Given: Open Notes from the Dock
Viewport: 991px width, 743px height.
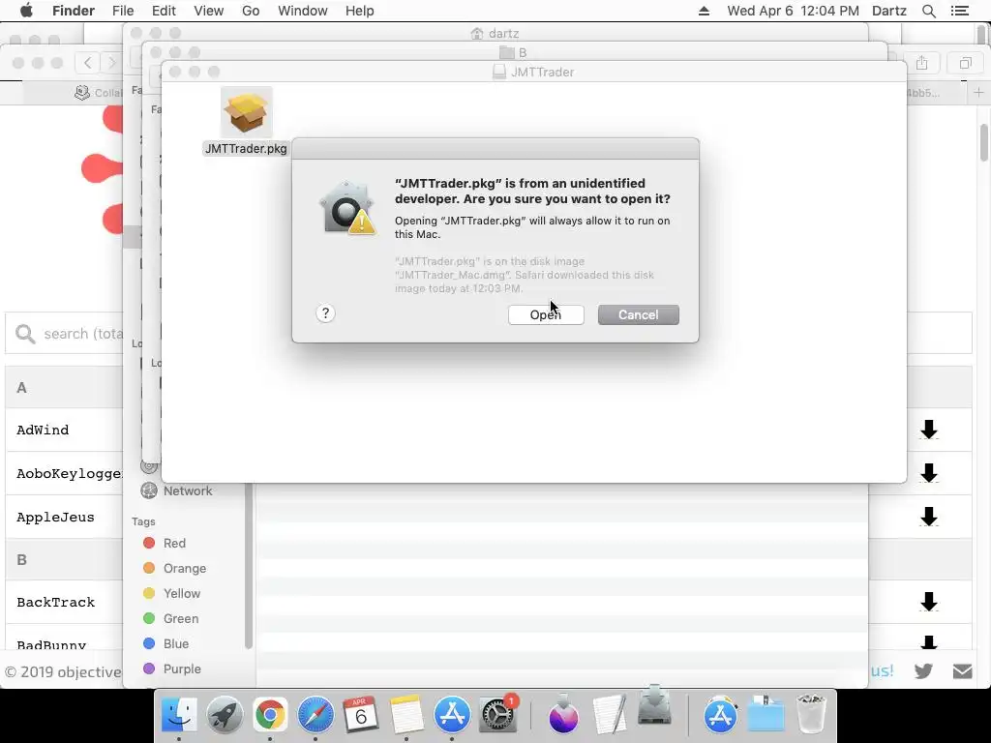Looking at the screenshot, I should pos(406,715).
